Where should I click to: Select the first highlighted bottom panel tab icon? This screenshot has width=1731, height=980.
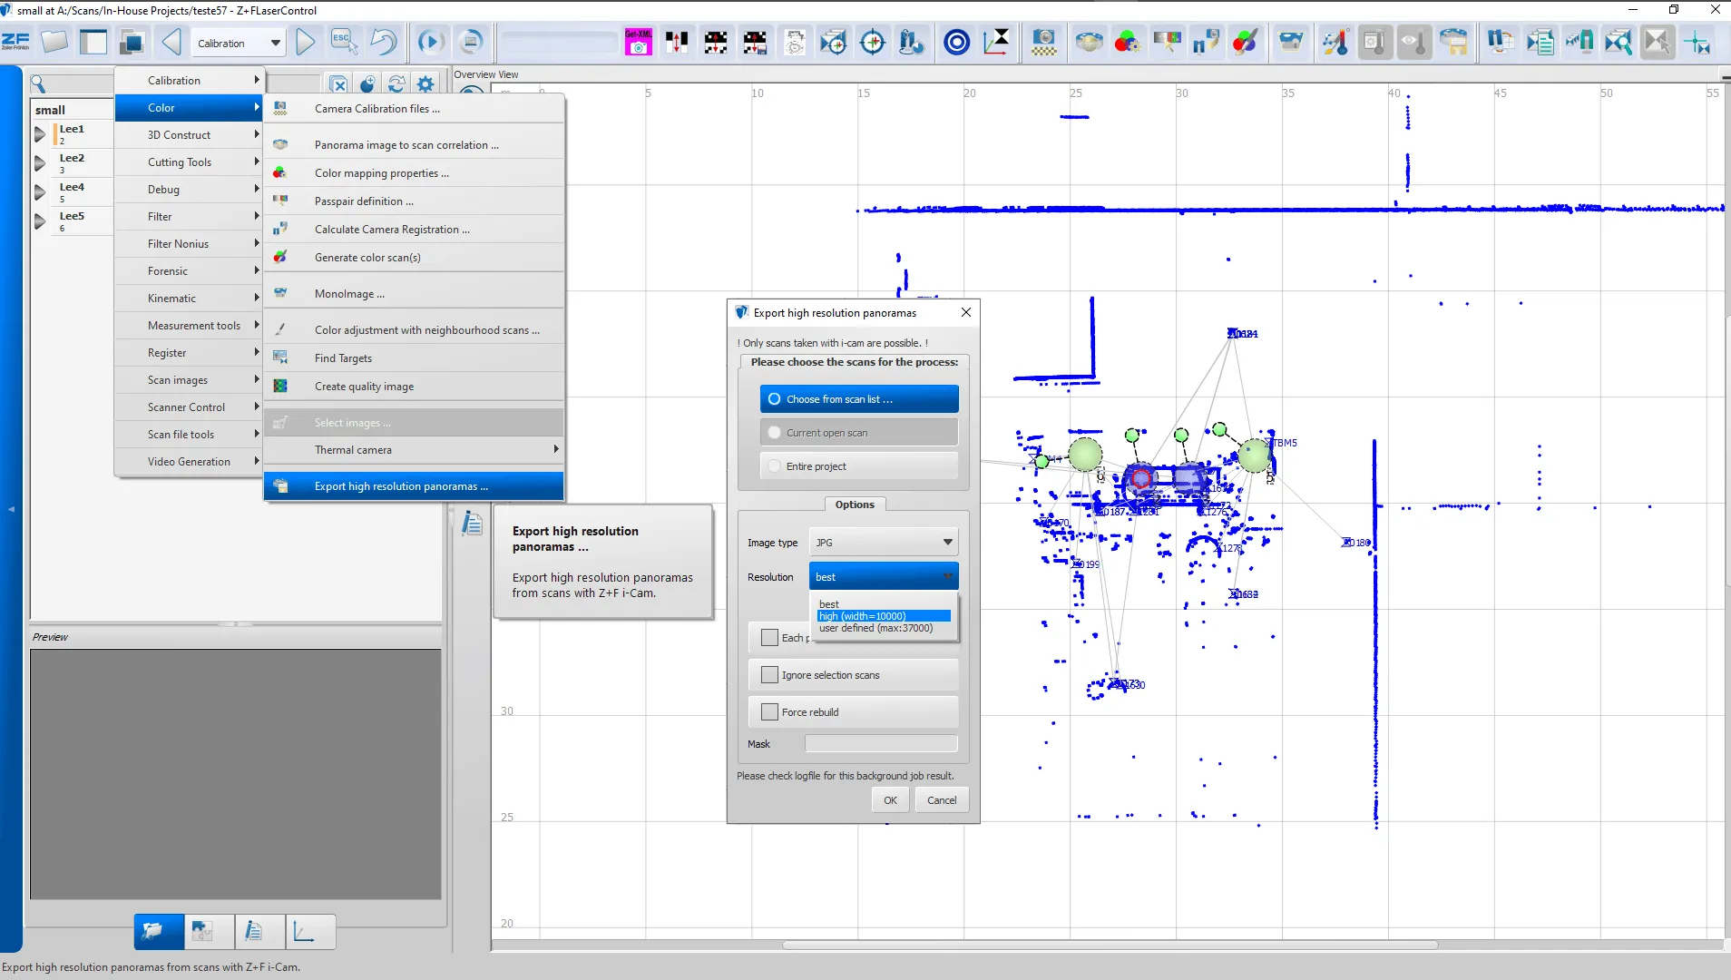[159, 931]
